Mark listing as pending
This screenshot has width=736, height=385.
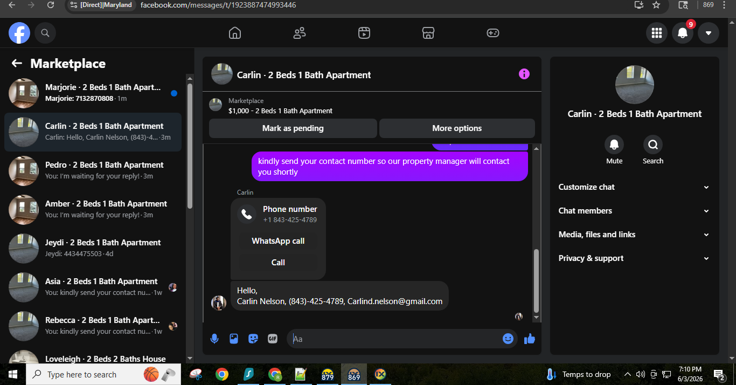293,128
